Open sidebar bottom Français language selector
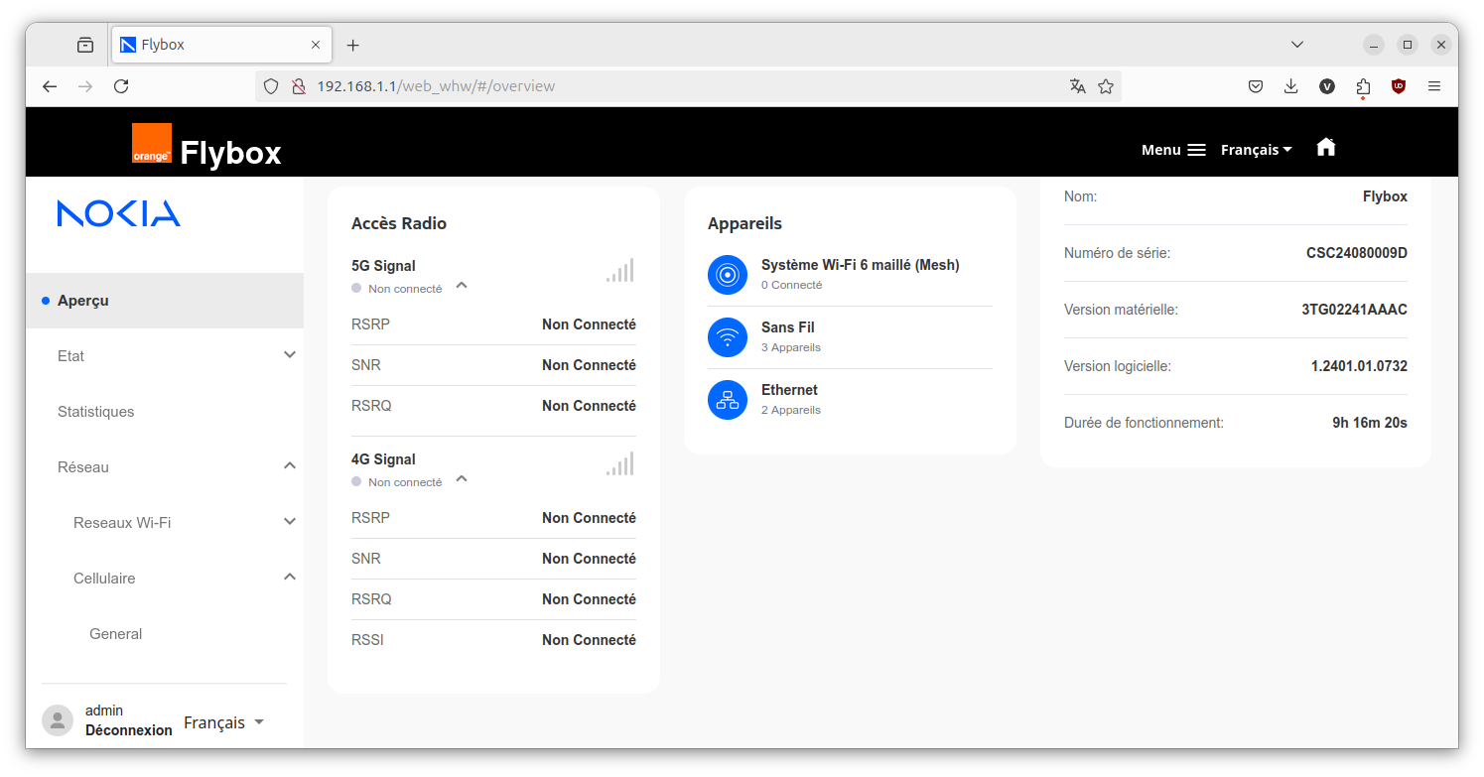The width and height of the screenshot is (1484, 777). click(224, 722)
